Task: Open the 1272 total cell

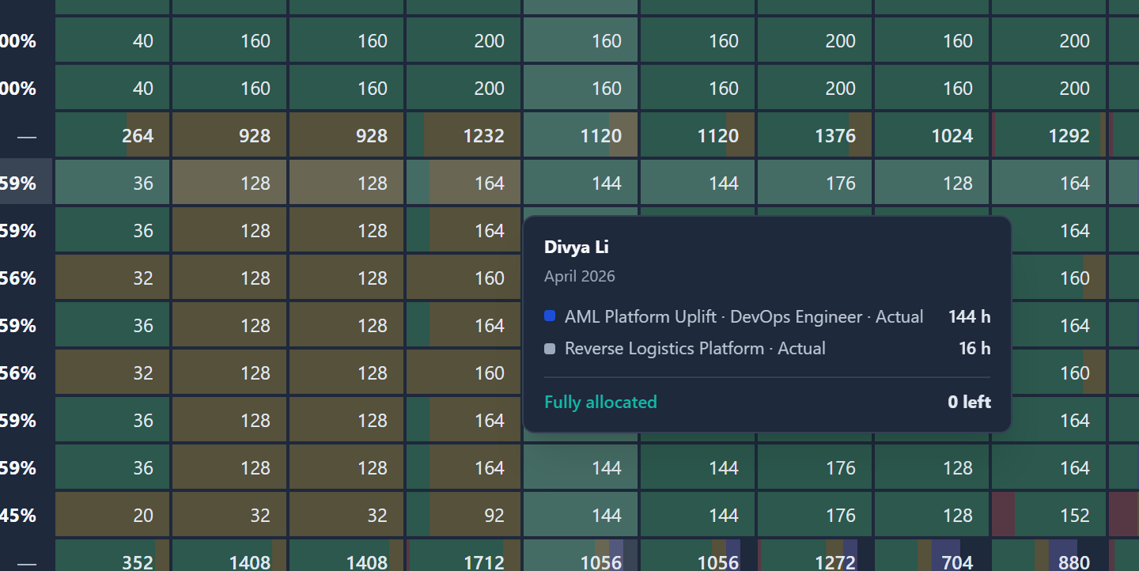Action: [x=815, y=555]
